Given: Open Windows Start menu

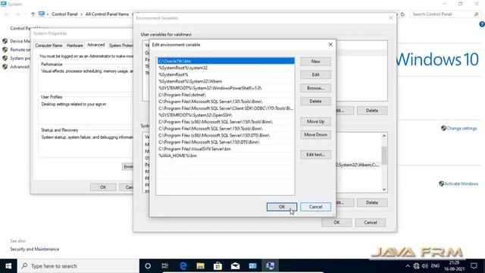Looking at the screenshot, I should 8,266.
